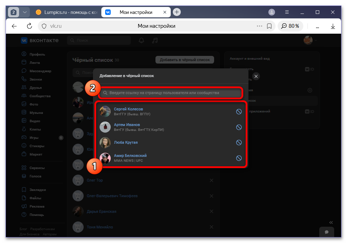This screenshot has width=347, height=243.
Task: Click the Музыка sidebar icon
Action: coord(24,112)
